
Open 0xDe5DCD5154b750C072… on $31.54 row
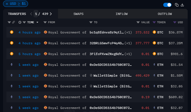110,65
